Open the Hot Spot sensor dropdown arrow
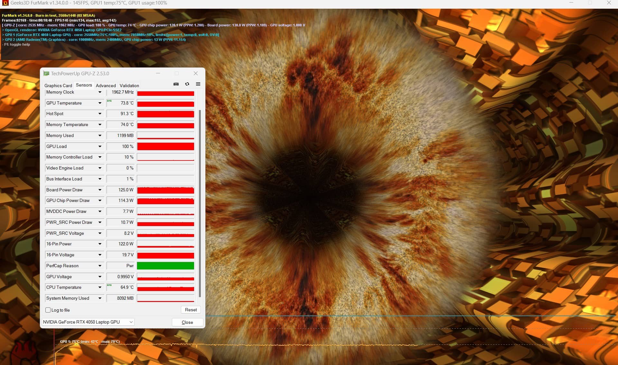This screenshot has width=618, height=365. (100, 114)
